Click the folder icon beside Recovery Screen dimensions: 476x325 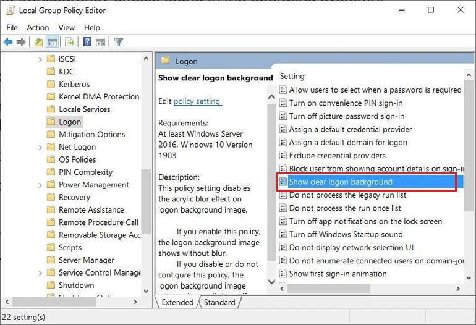51,197
